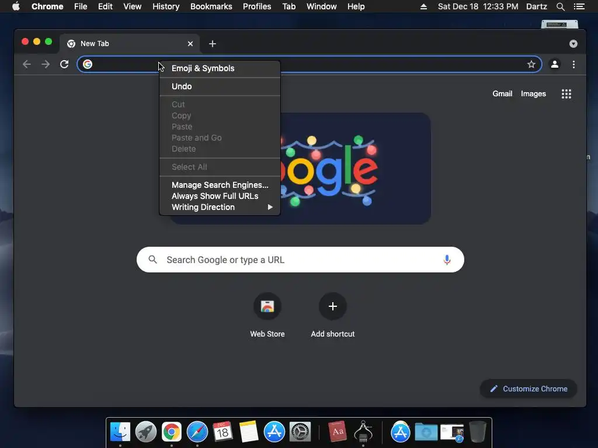Open a new tab with the plus icon
The width and height of the screenshot is (598, 448).
pyautogui.click(x=213, y=44)
